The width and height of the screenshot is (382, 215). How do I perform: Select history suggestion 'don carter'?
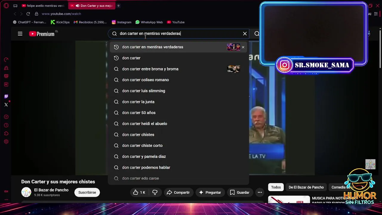[x=178, y=58]
